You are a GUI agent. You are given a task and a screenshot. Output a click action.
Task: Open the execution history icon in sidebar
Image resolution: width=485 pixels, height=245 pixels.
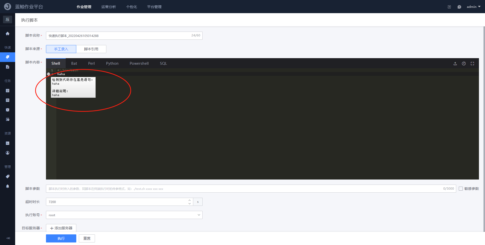[8, 119]
